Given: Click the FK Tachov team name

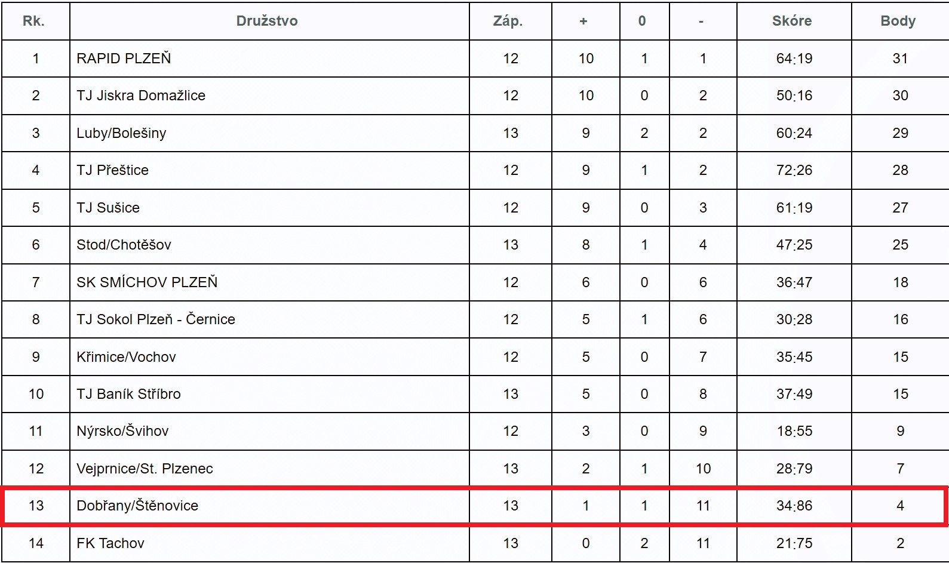Looking at the screenshot, I should click(x=110, y=543).
